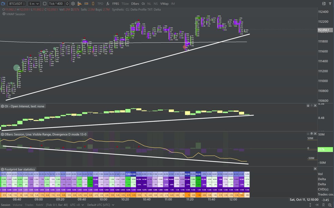Toggle the NL indicator

pos(149,4)
